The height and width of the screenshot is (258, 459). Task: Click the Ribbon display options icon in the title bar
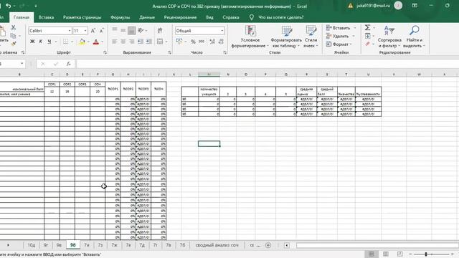tap(415, 6)
